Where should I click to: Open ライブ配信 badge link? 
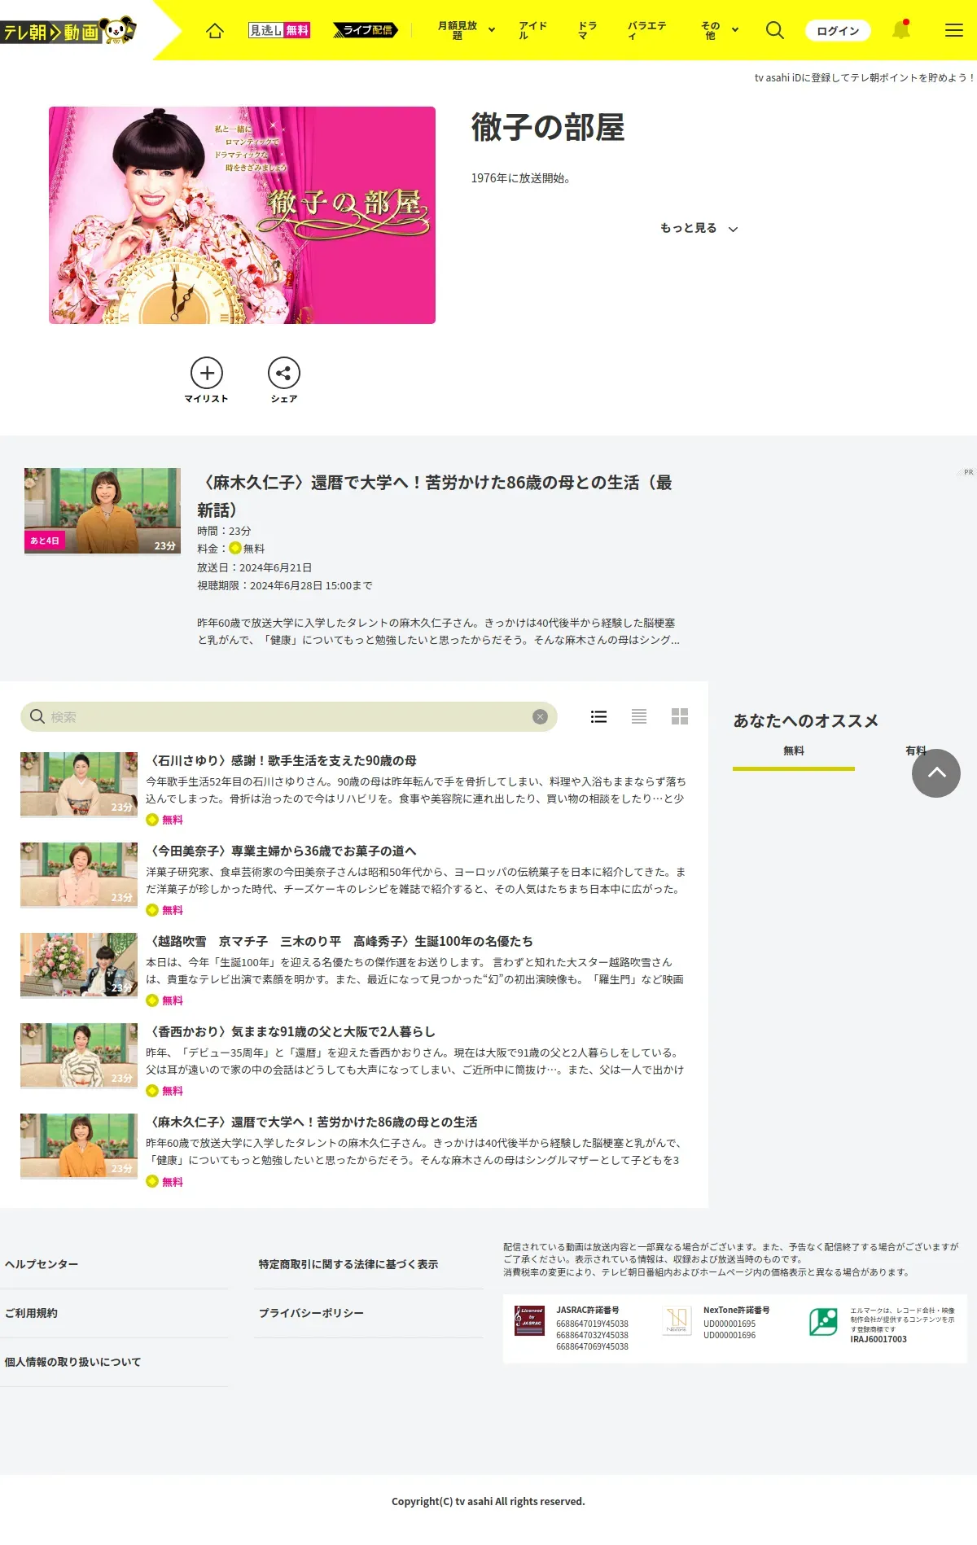click(366, 30)
